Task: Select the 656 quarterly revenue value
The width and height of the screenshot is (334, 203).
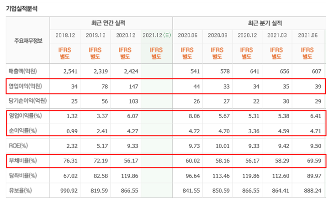Action: coord(285,72)
